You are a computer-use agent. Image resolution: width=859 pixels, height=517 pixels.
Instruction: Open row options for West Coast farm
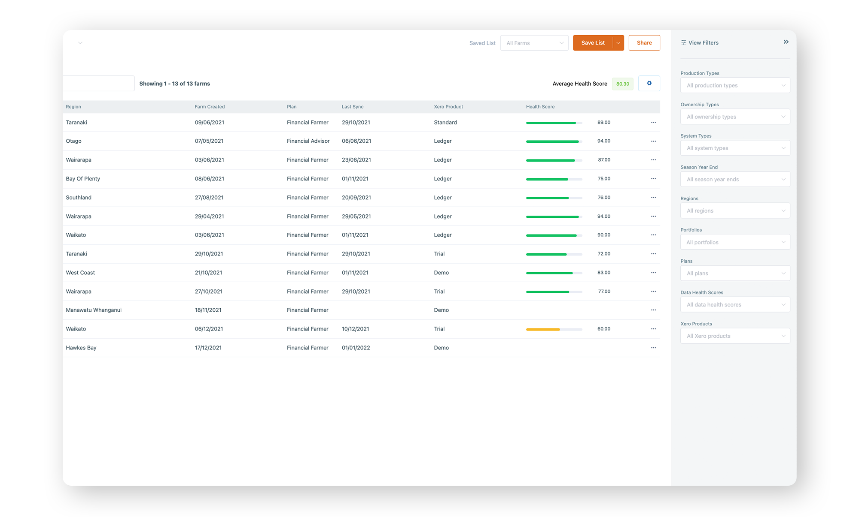(653, 273)
